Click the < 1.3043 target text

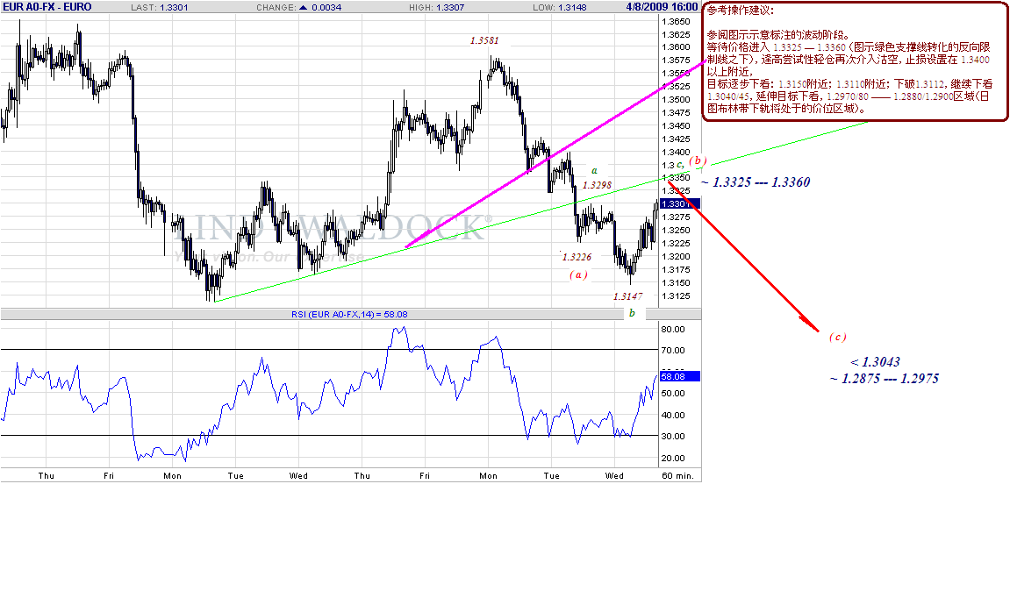tap(875, 362)
